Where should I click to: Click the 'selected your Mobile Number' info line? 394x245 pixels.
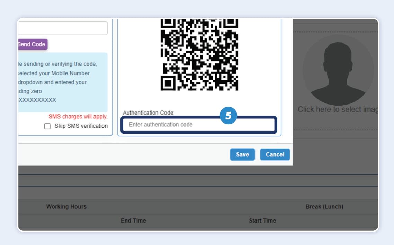[x=54, y=73]
